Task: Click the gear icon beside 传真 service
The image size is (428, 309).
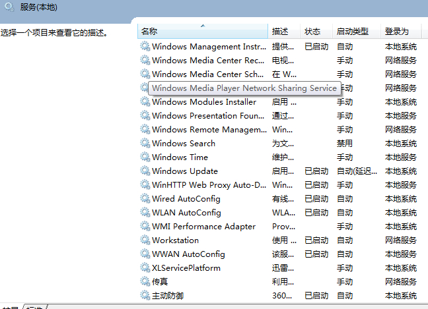Action: [145, 282]
